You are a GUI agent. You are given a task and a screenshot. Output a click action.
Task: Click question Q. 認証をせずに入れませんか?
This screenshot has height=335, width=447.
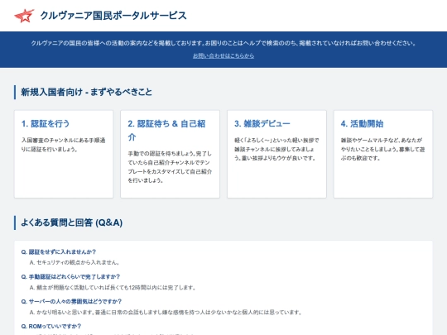(x=59, y=251)
